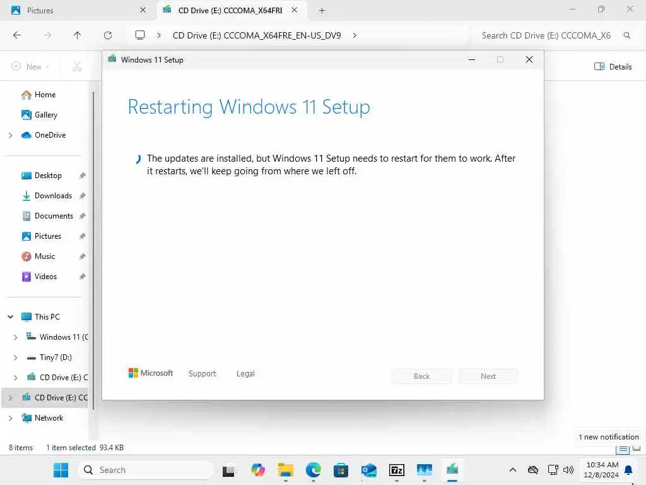
Task: Open the Windows Start menu
Action: (x=61, y=470)
